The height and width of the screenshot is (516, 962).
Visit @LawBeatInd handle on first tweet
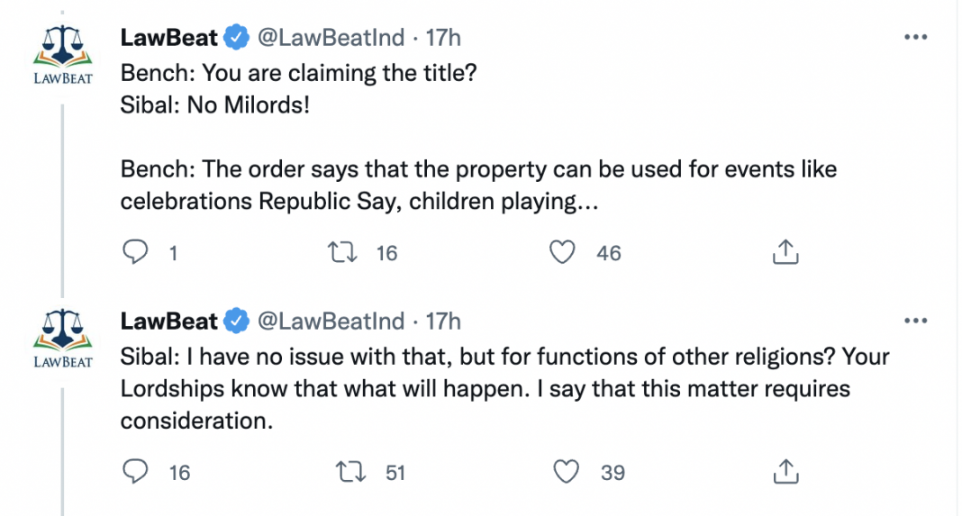click(x=331, y=38)
